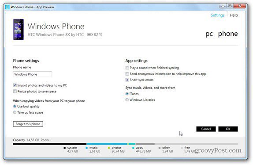Click the photos legend color square
Image resolution: width=253 pixels, height=165 pixels.
point(109,148)
